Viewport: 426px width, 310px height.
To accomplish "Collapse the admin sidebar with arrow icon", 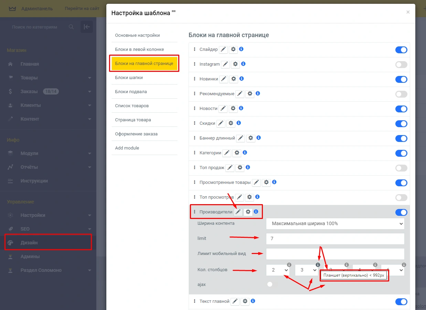I will point(87,27).
